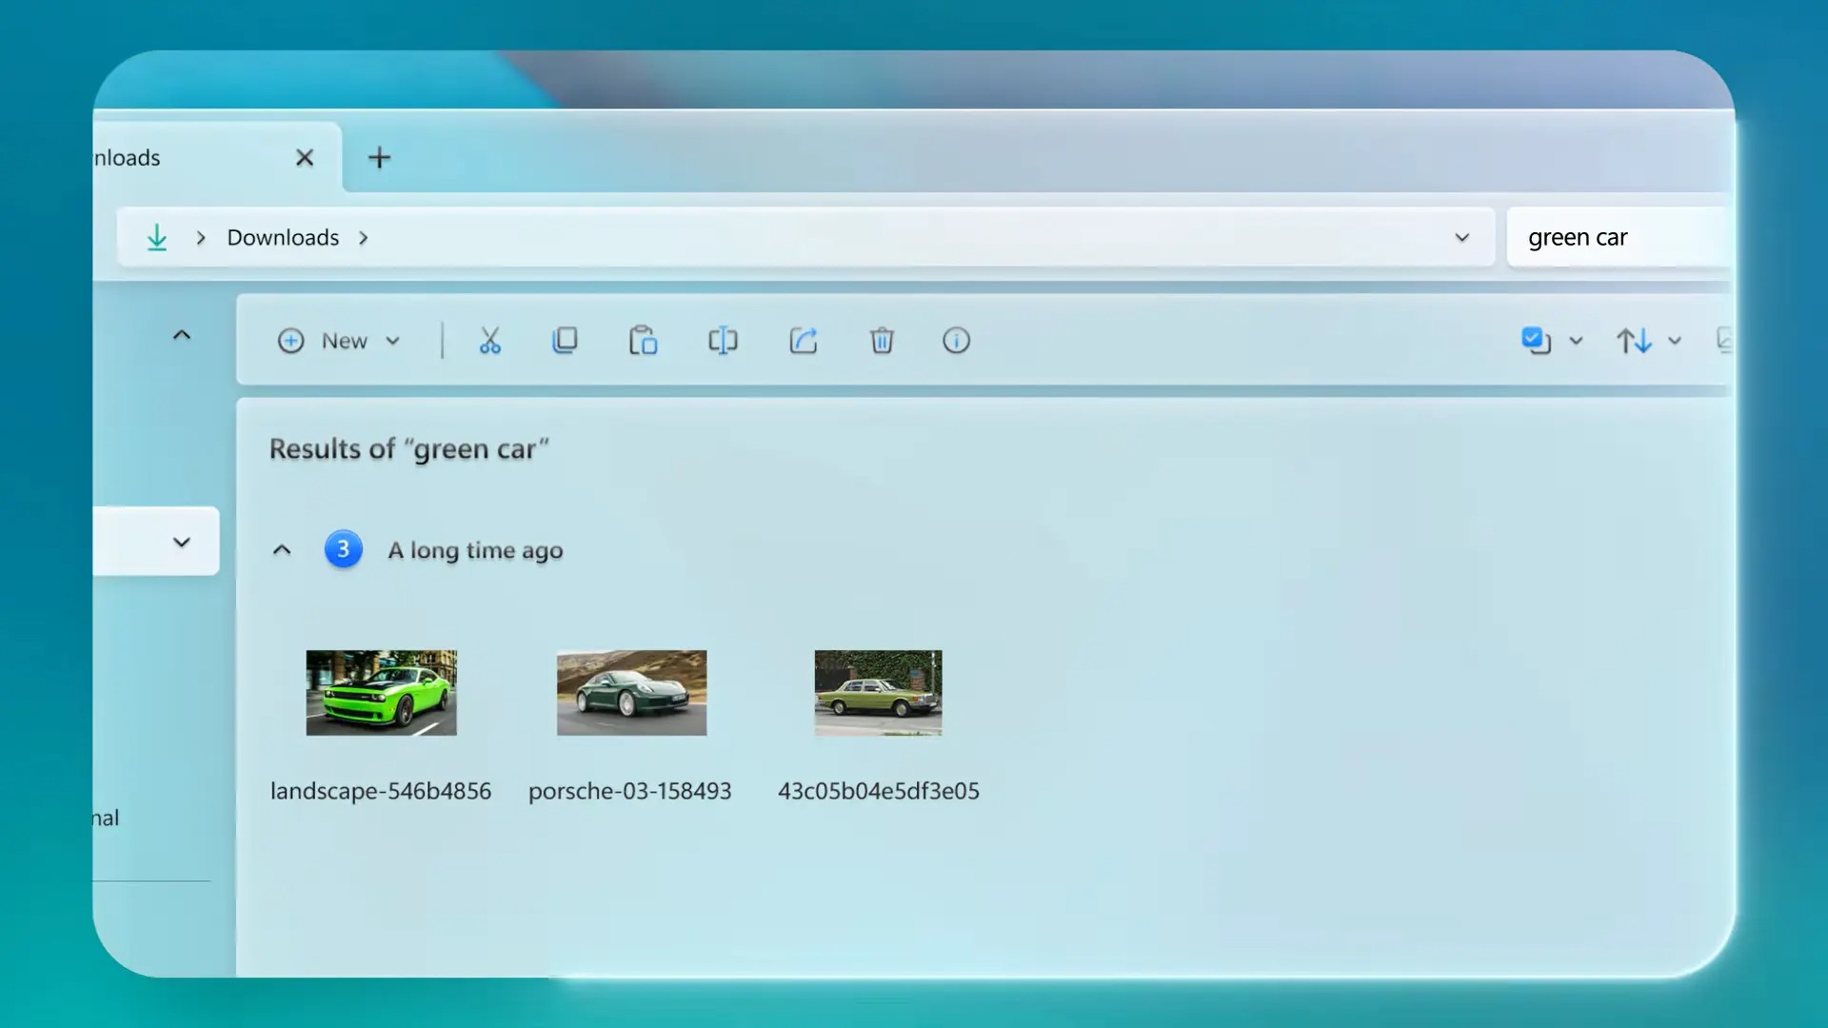Image resolution: width=1828 pixels, height=1028 pixels.
Task: Share the selected item via the Share icon
Action: point(804,340)
